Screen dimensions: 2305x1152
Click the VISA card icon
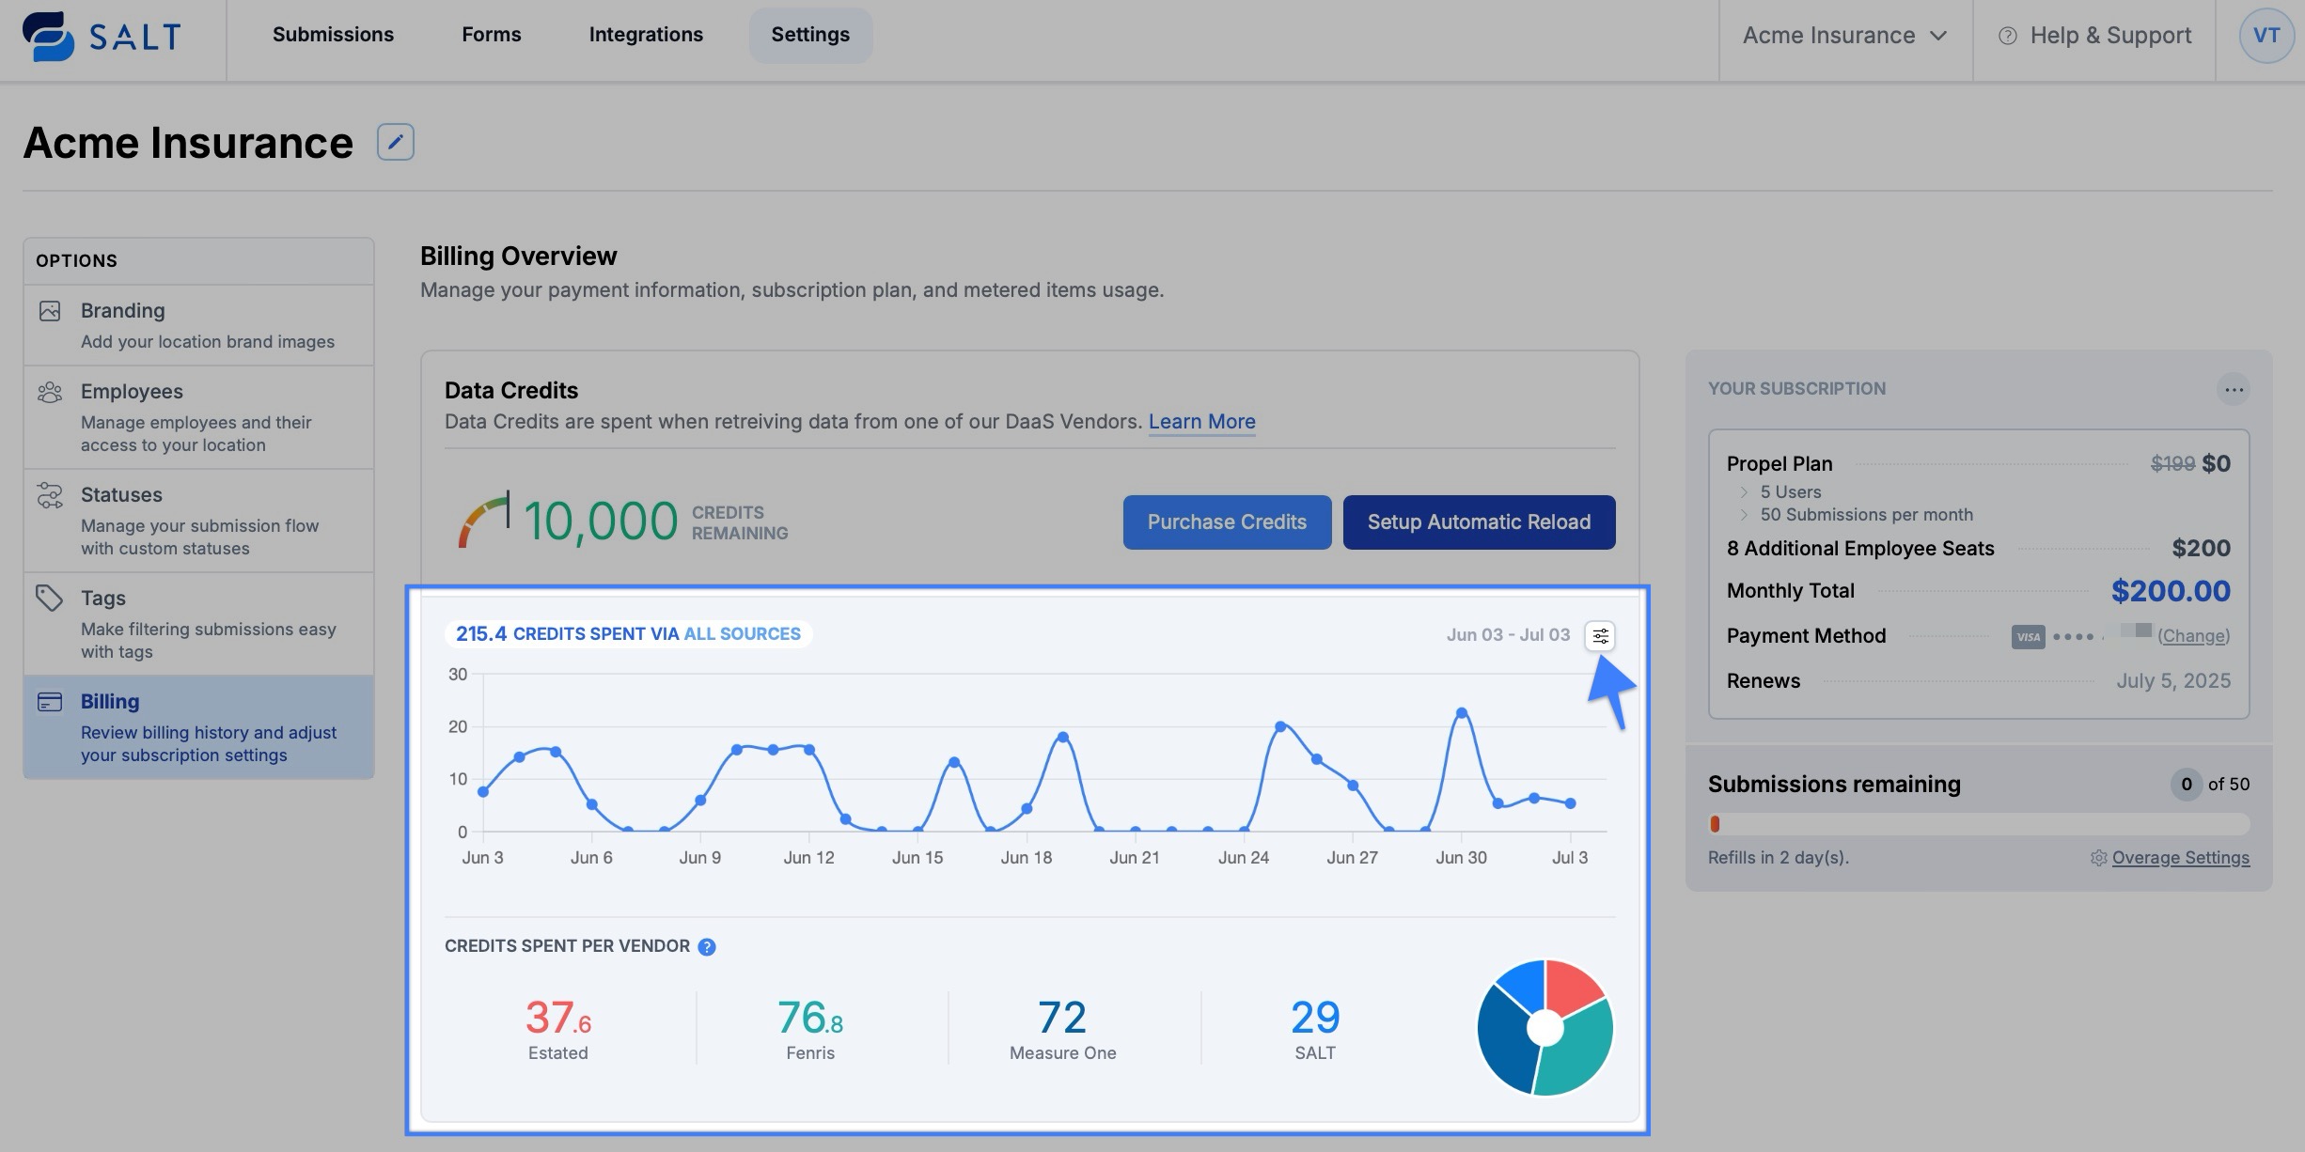click(x=2029, y=637)
